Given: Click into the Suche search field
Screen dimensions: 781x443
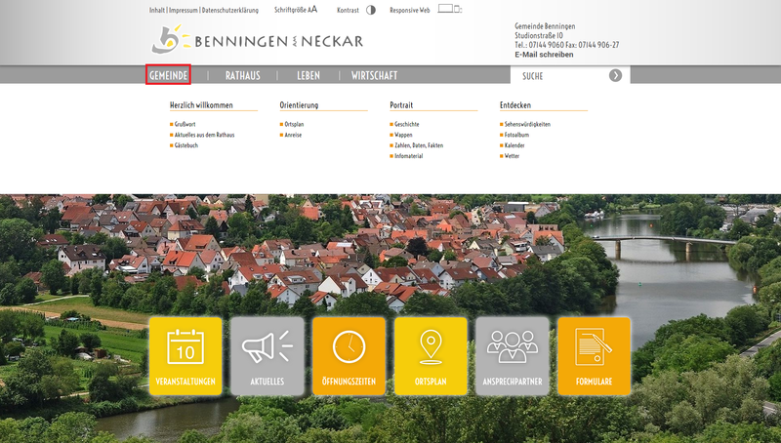Looking at the screenshot, I should (x=556, y=75).
